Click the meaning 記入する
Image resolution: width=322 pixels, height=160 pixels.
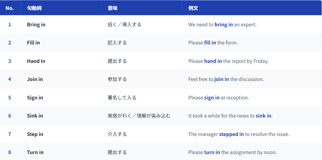click(x=117, y=43)
